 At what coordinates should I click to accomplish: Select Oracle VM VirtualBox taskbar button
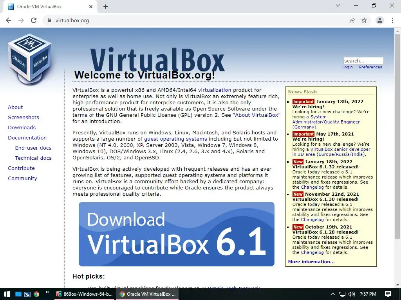point(148,294)
